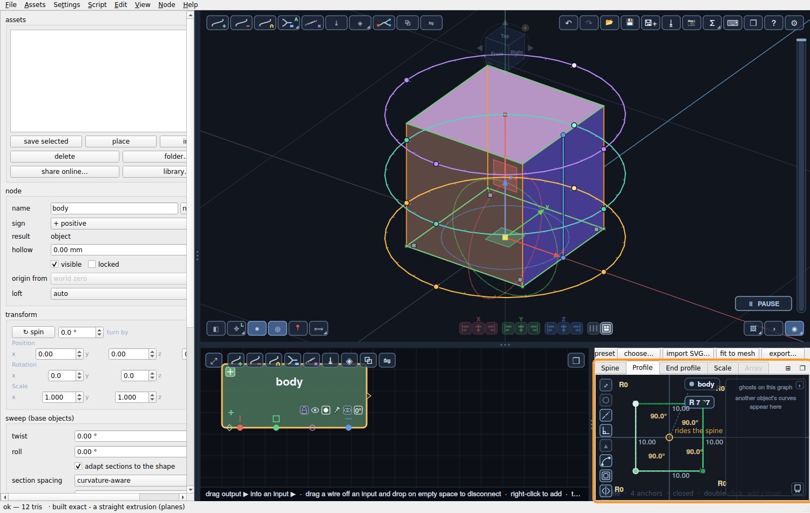Click the import SVG... button

(x=688, y=353)
